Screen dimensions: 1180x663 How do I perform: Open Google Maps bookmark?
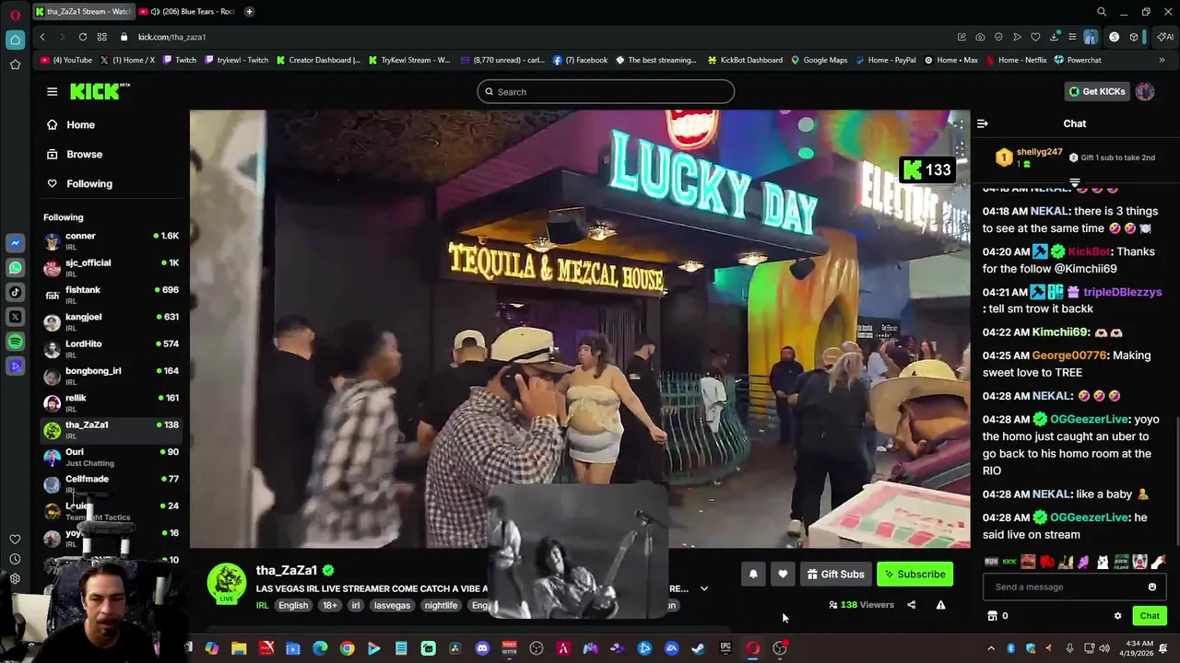click(x=819, y=60)
